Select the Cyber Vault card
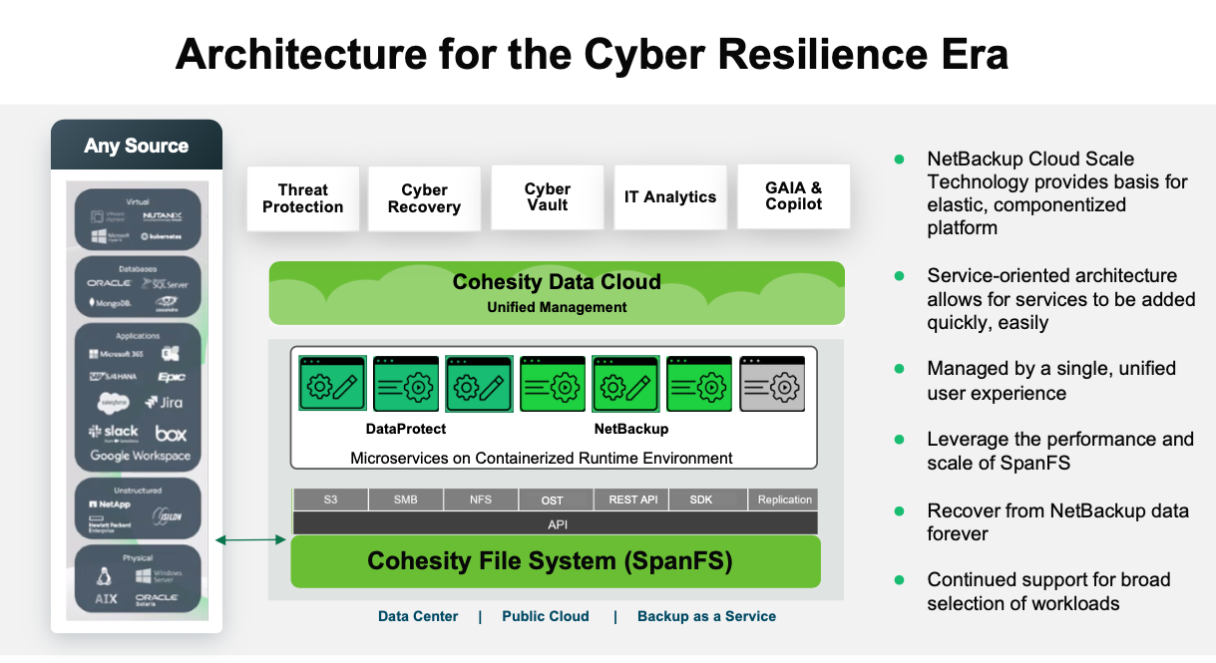1216x663 pixels. (548, 196)
